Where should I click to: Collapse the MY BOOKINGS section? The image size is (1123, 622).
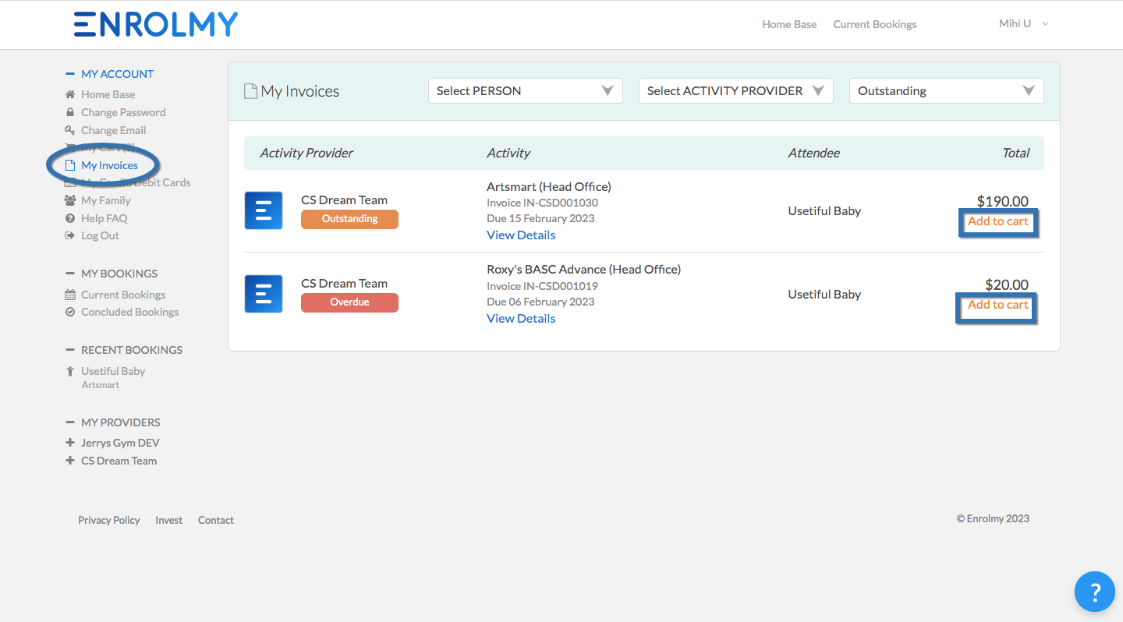(69, 274)
